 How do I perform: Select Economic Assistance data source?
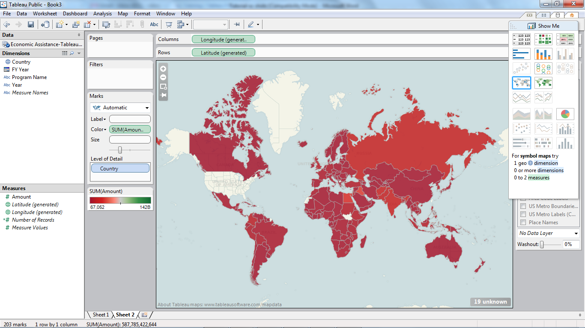point(42,44)
